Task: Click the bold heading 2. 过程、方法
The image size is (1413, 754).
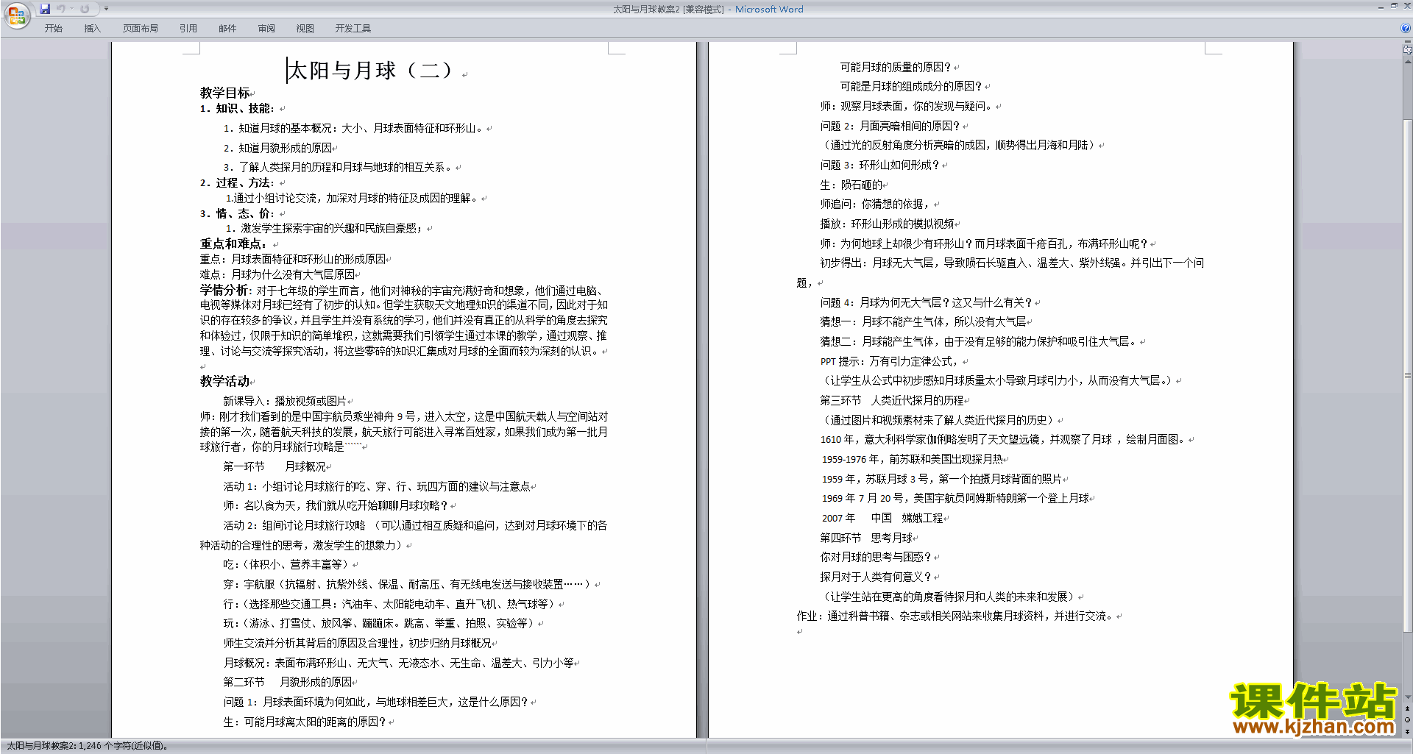Action: point(237,182)
